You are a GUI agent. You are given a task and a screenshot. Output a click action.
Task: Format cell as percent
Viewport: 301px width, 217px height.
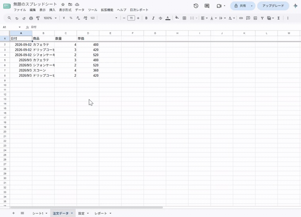71,18
